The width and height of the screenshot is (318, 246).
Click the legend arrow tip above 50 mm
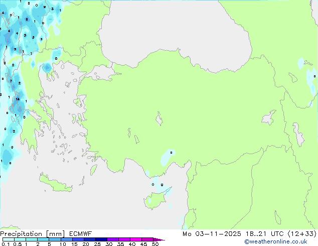159,239
